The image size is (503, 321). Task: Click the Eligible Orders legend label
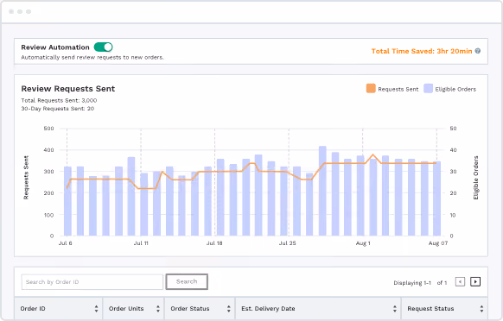pyautogui.click(x=455, y=90)
